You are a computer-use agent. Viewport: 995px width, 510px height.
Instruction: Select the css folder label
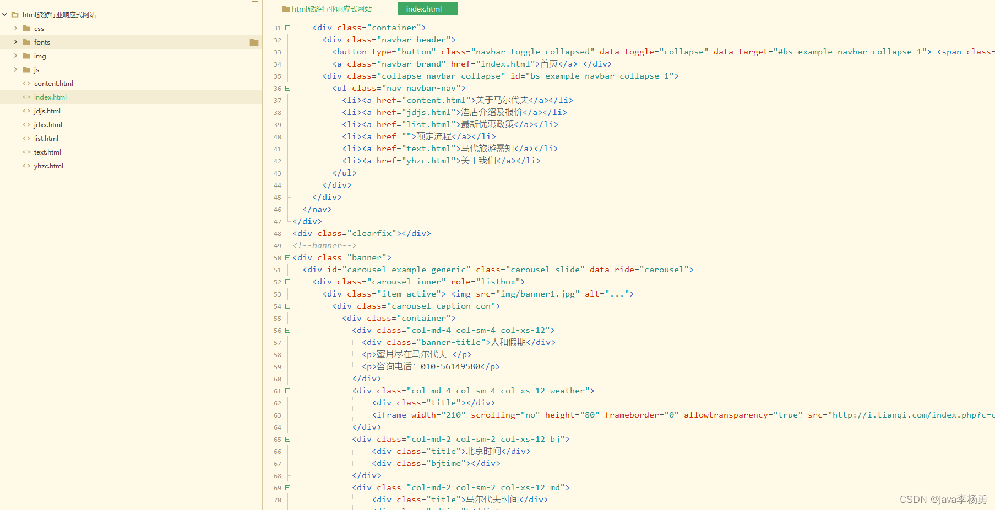click(x=39, y=29)
